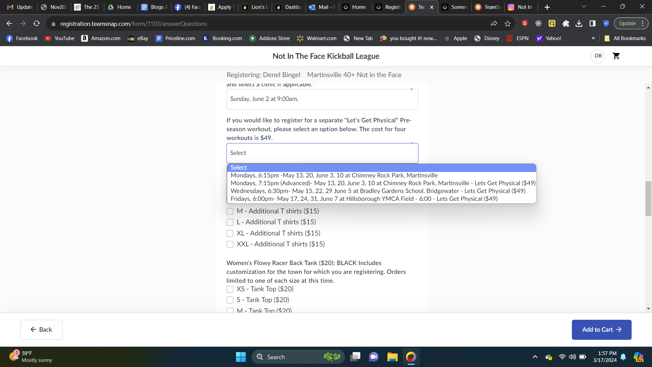Reload the page with the refresh icon

(36, 23)
